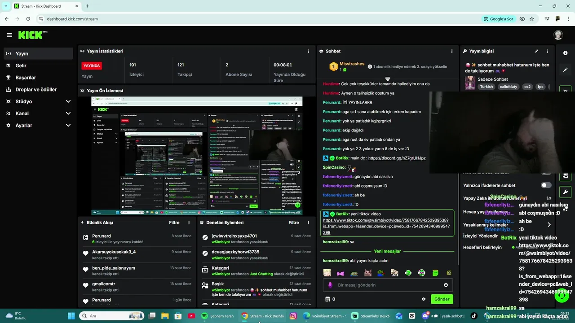This screenshot has height=323, width=575.
Task: Click Perunard in Etkinlik Akışı (8 saat önce)
Action: click(x=102, y=236)
